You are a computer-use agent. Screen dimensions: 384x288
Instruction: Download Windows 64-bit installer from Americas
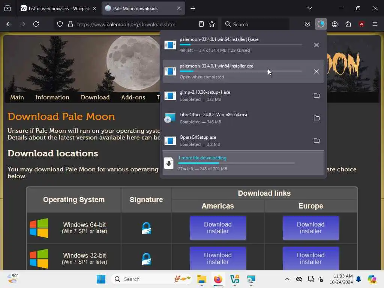(x=218, y=228)
